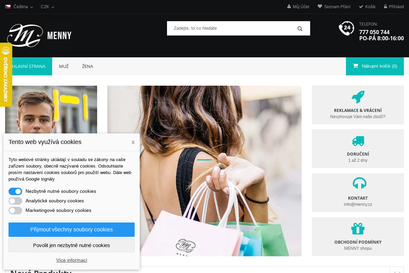Click the headphones Kontakt icon

click(x=359, y=183)
